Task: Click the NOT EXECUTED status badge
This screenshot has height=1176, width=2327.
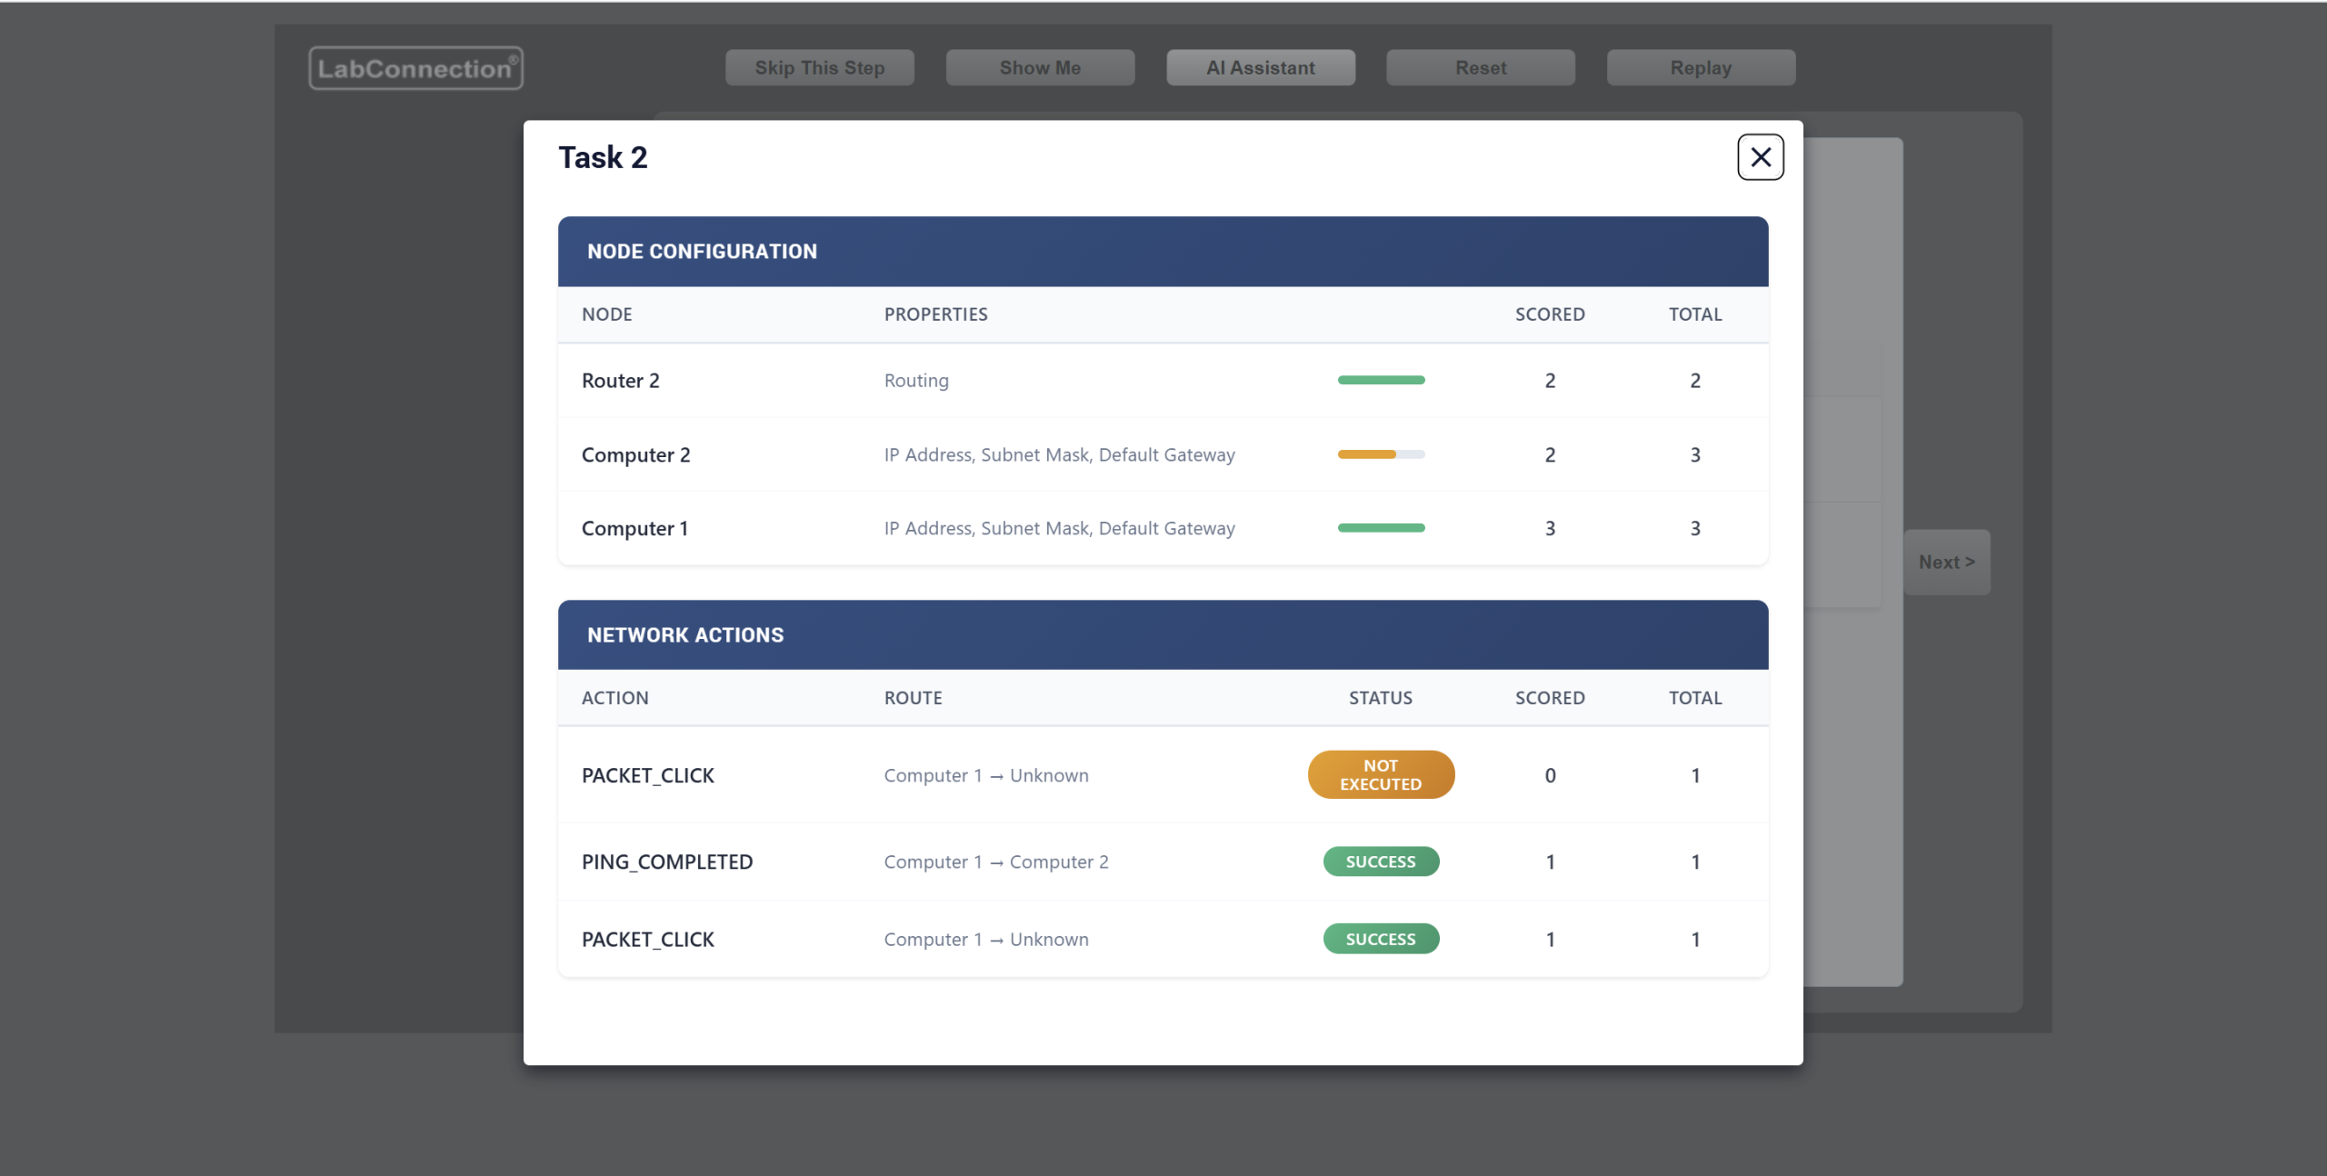Action: [1380, 774]
